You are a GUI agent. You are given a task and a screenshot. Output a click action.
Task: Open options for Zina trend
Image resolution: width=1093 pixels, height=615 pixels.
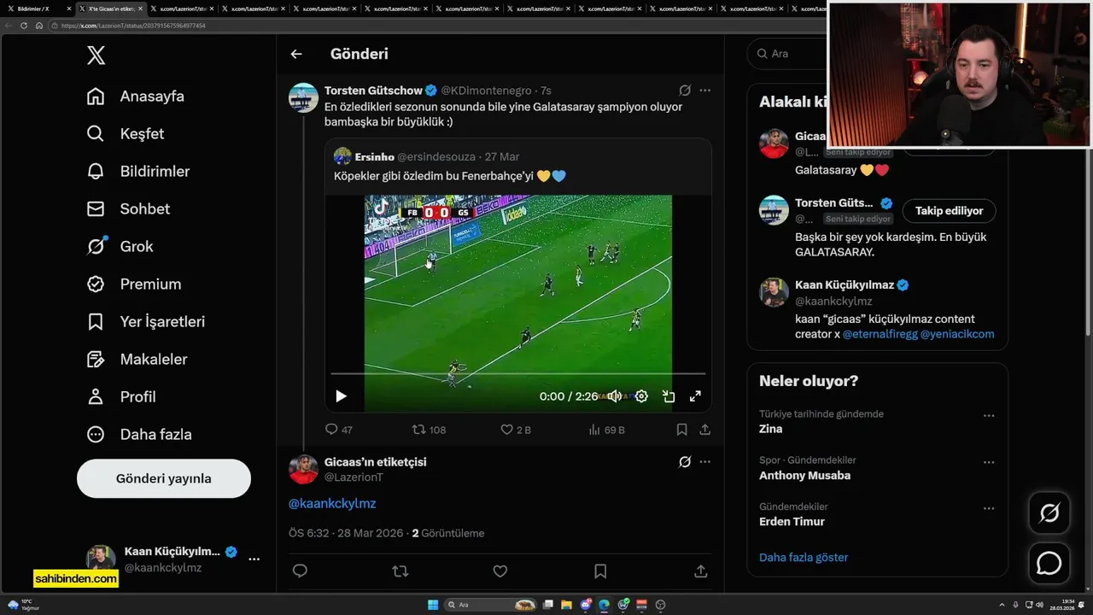coord(989,416)
